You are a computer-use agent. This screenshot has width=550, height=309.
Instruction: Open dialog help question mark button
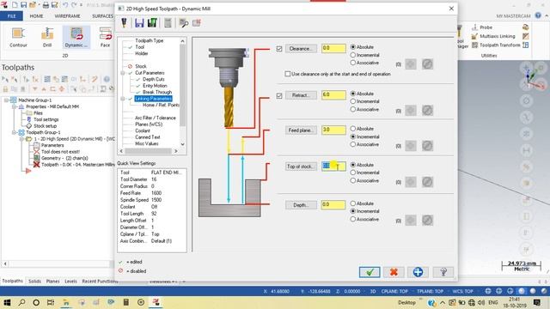(443, 272)
